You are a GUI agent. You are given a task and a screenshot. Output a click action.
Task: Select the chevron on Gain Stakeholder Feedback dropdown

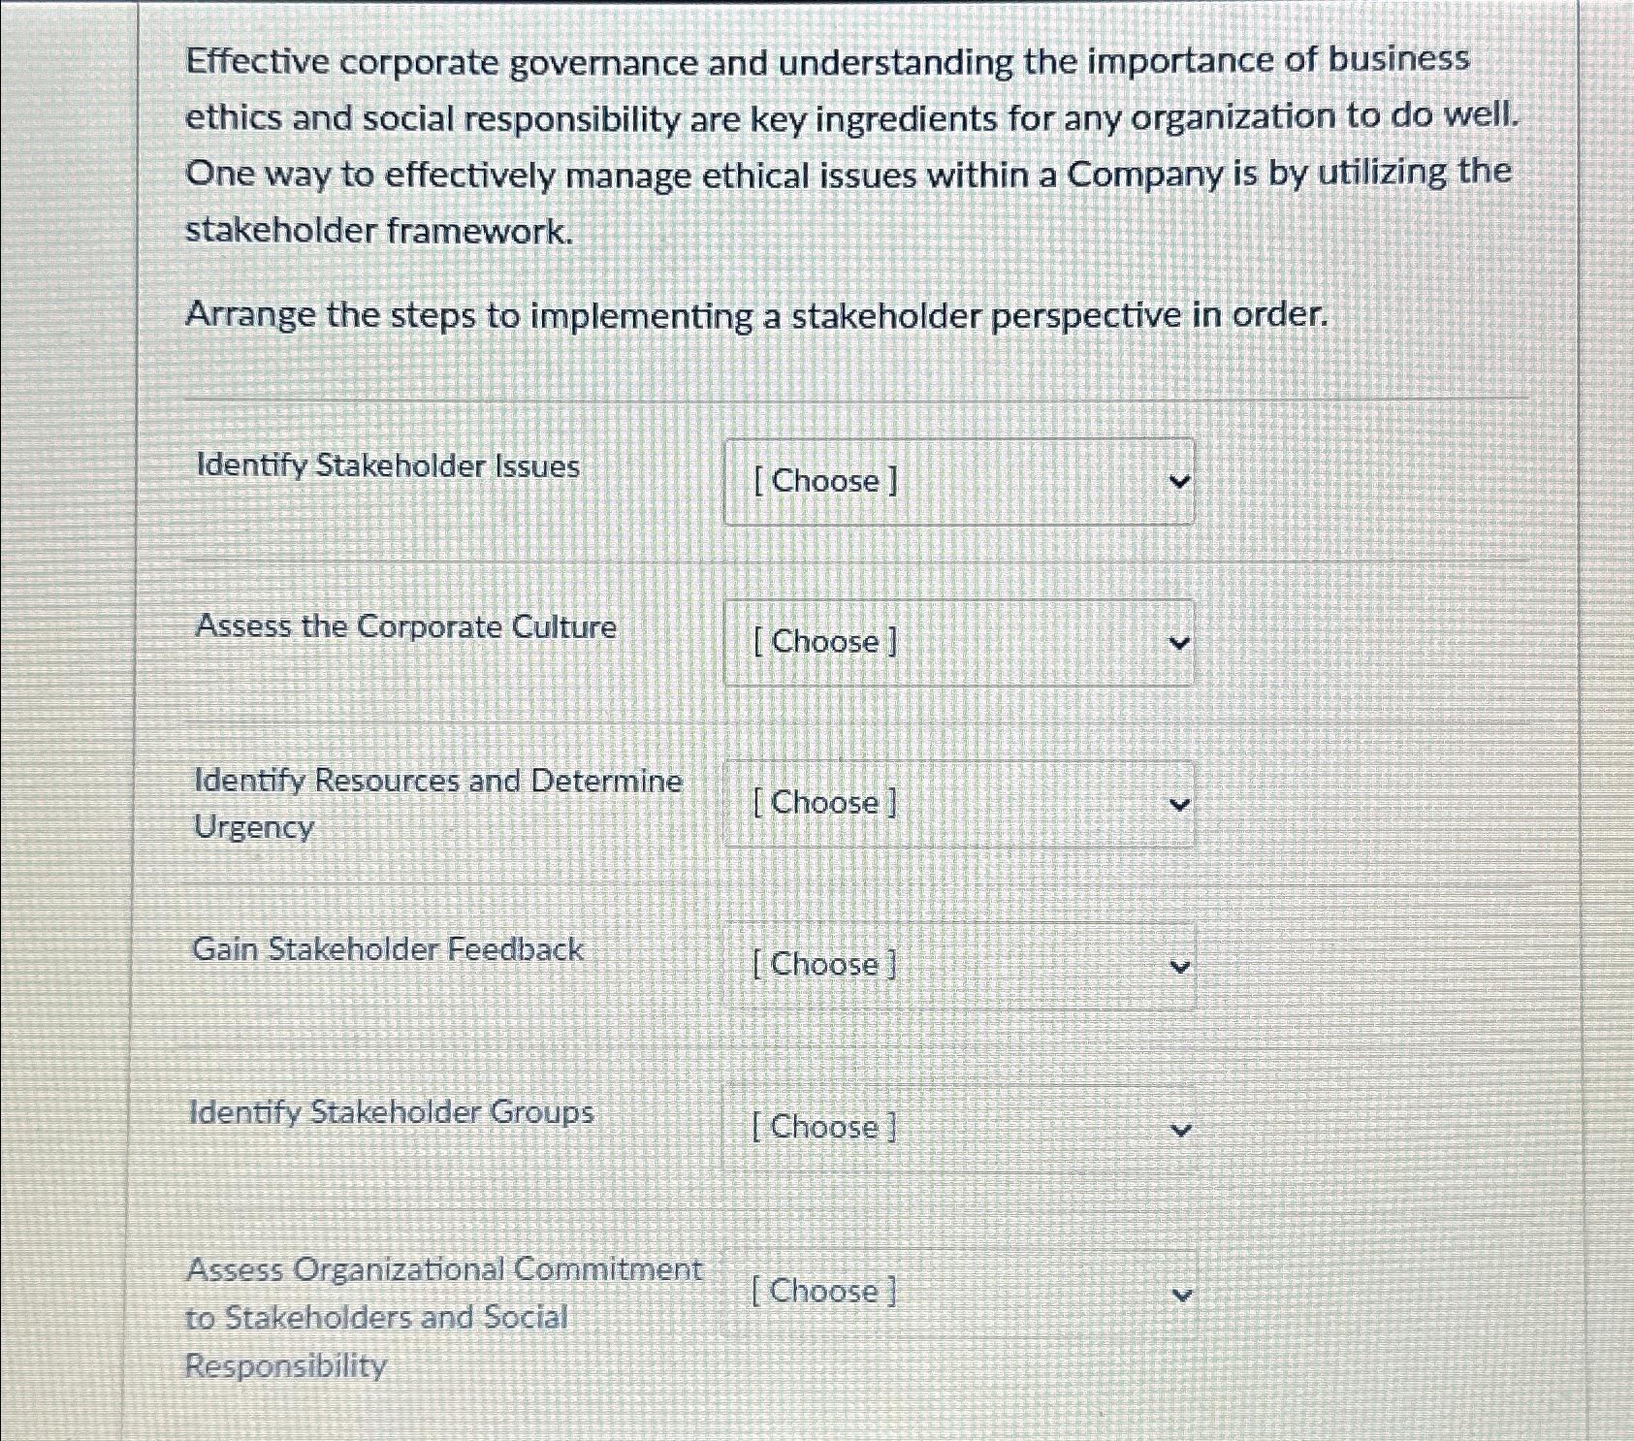(x=1178, y=965)
